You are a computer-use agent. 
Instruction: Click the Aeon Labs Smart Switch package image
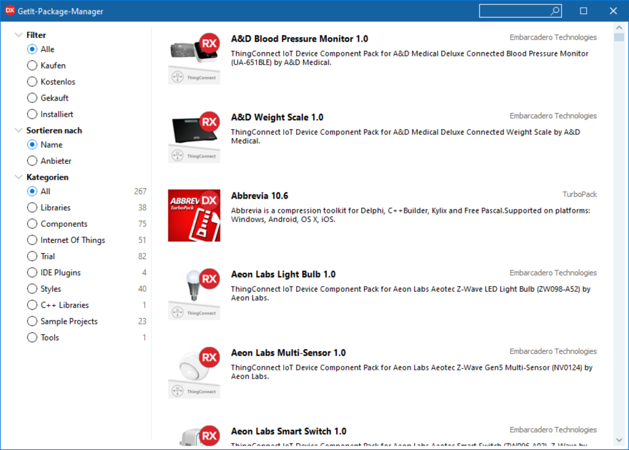(194, 435)
